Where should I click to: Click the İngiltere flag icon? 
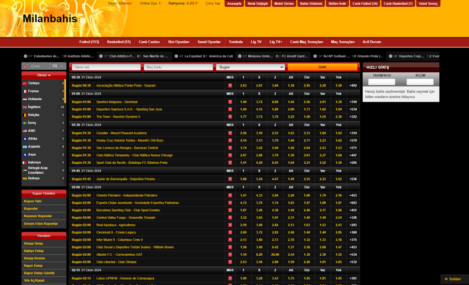(x=25, y=107)
